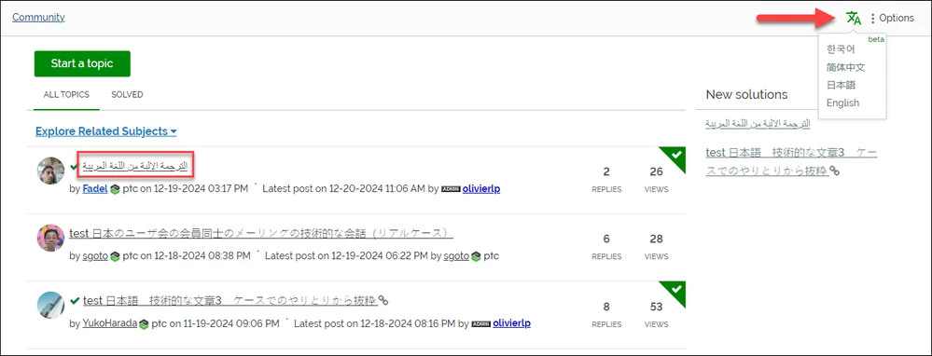Viewport: 932px width, 356px height.
Task: Open YukoHarada's avatar picture
Action: tap(50, 305)
